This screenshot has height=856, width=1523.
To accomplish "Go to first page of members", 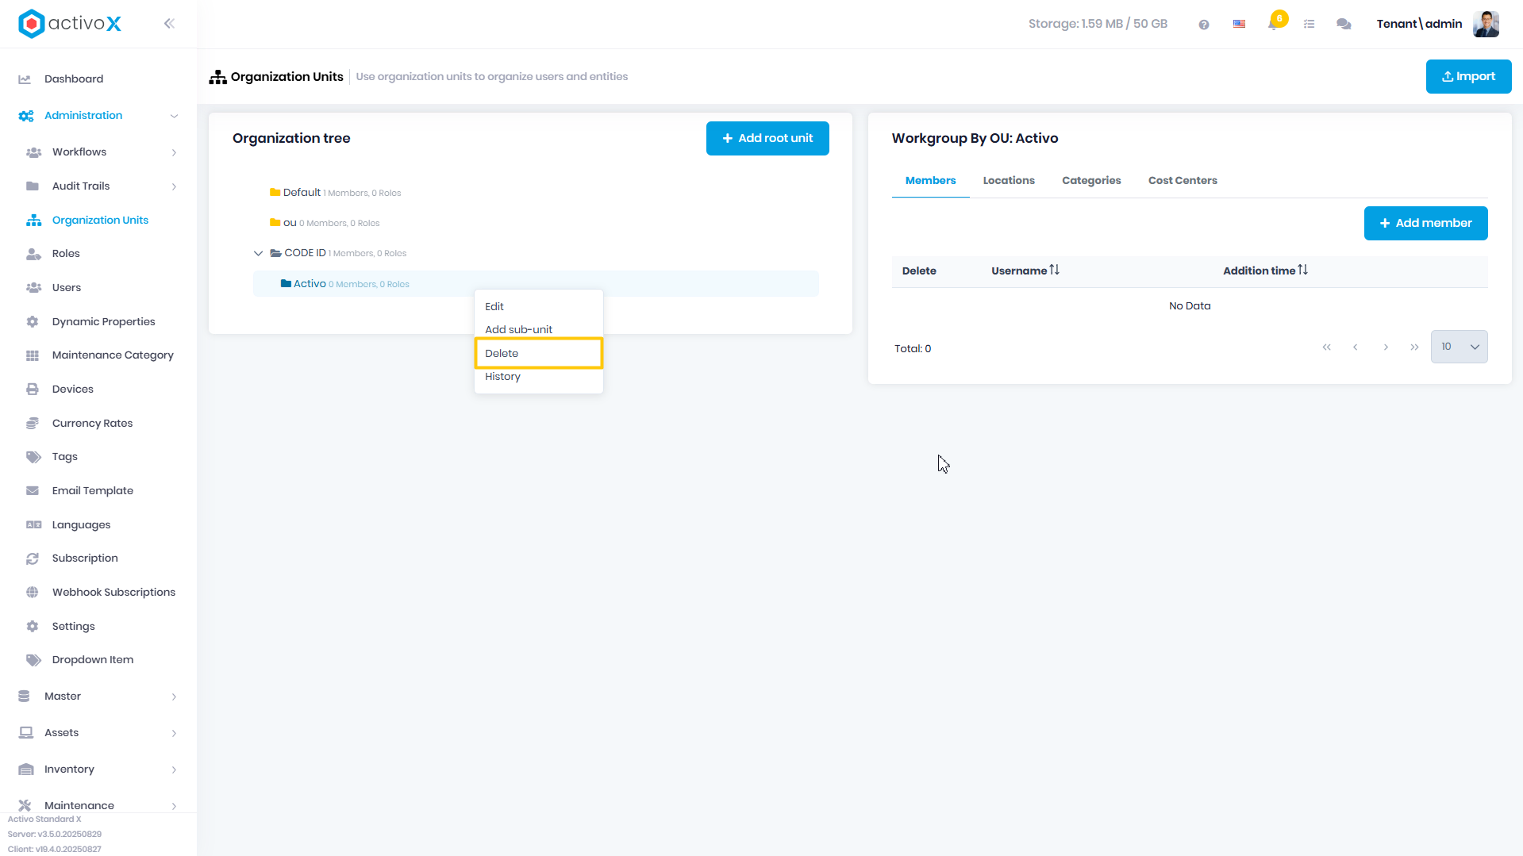I will click(1326, 347).
